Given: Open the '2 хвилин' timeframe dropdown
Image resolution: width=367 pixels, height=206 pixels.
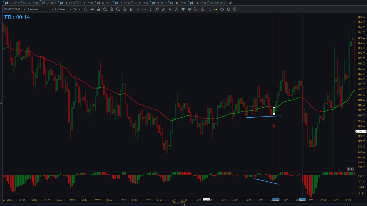Looking at the screenshot, I should (40, 9).
